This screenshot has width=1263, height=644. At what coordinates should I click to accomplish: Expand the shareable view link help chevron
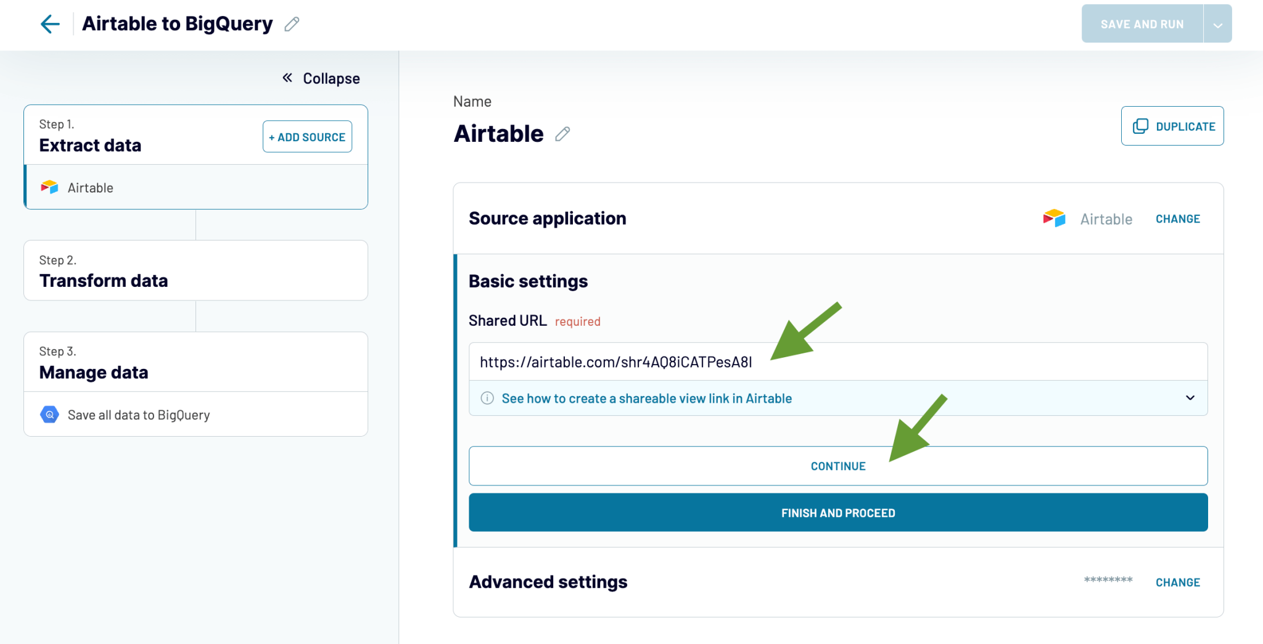click(1190, 398)
